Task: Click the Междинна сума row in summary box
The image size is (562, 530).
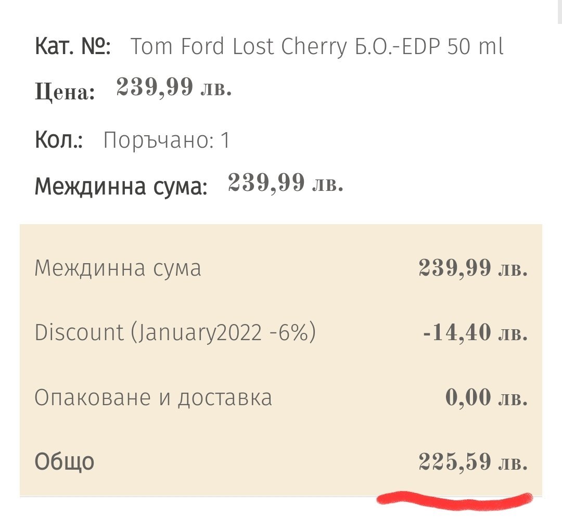Action: click(x=281, y=268)
